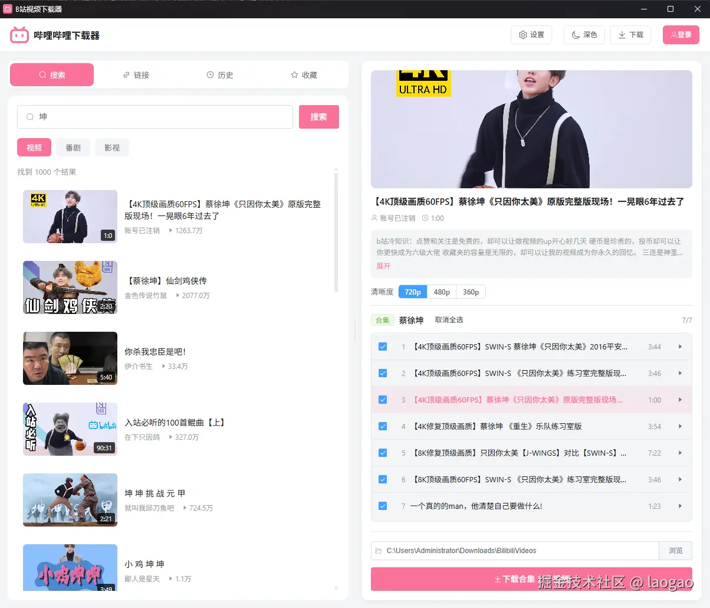This screenshot has height=608, width=710.
Task: Select 480p quality option
Action: coord(442,292)
